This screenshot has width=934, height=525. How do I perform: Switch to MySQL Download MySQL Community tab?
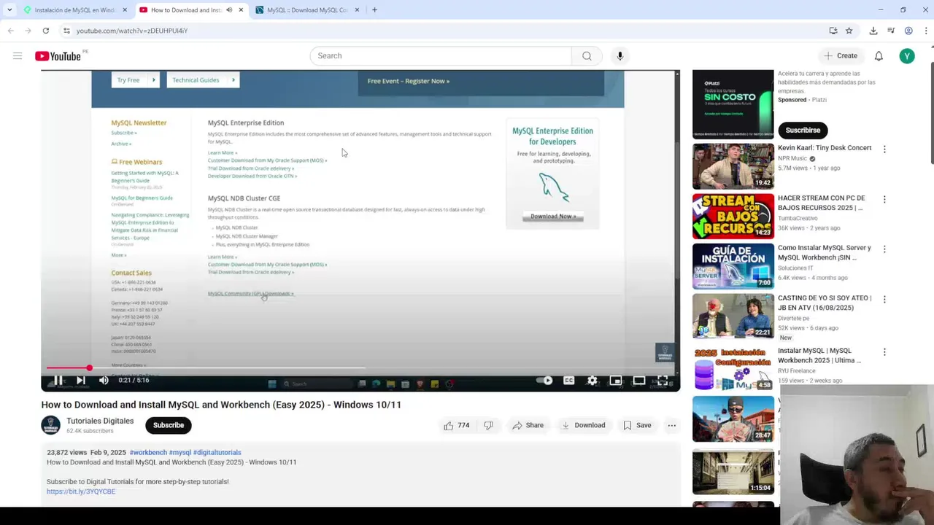point(306,10)
